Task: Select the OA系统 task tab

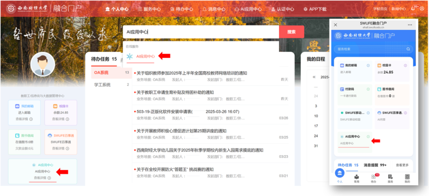Action: pyautogui.click(x=101, y=73)
